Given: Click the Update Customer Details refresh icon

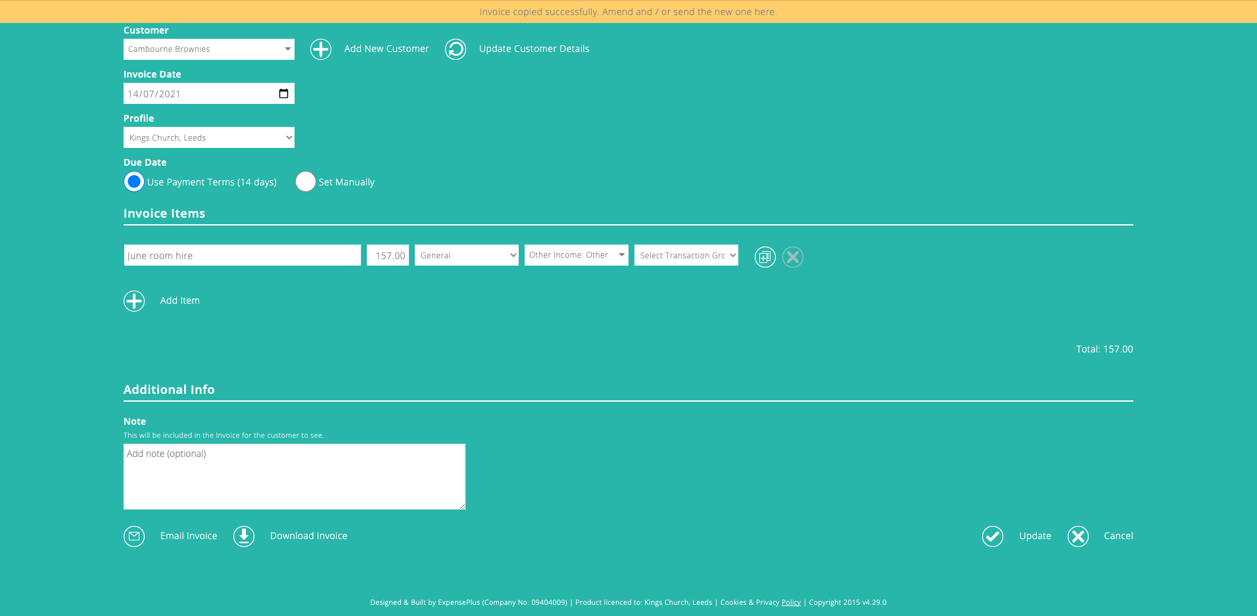Looking at the screenshot, I should pyautogui.click(x=456, y=49).
